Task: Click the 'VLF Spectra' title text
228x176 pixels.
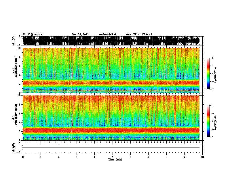Action: 33,35
